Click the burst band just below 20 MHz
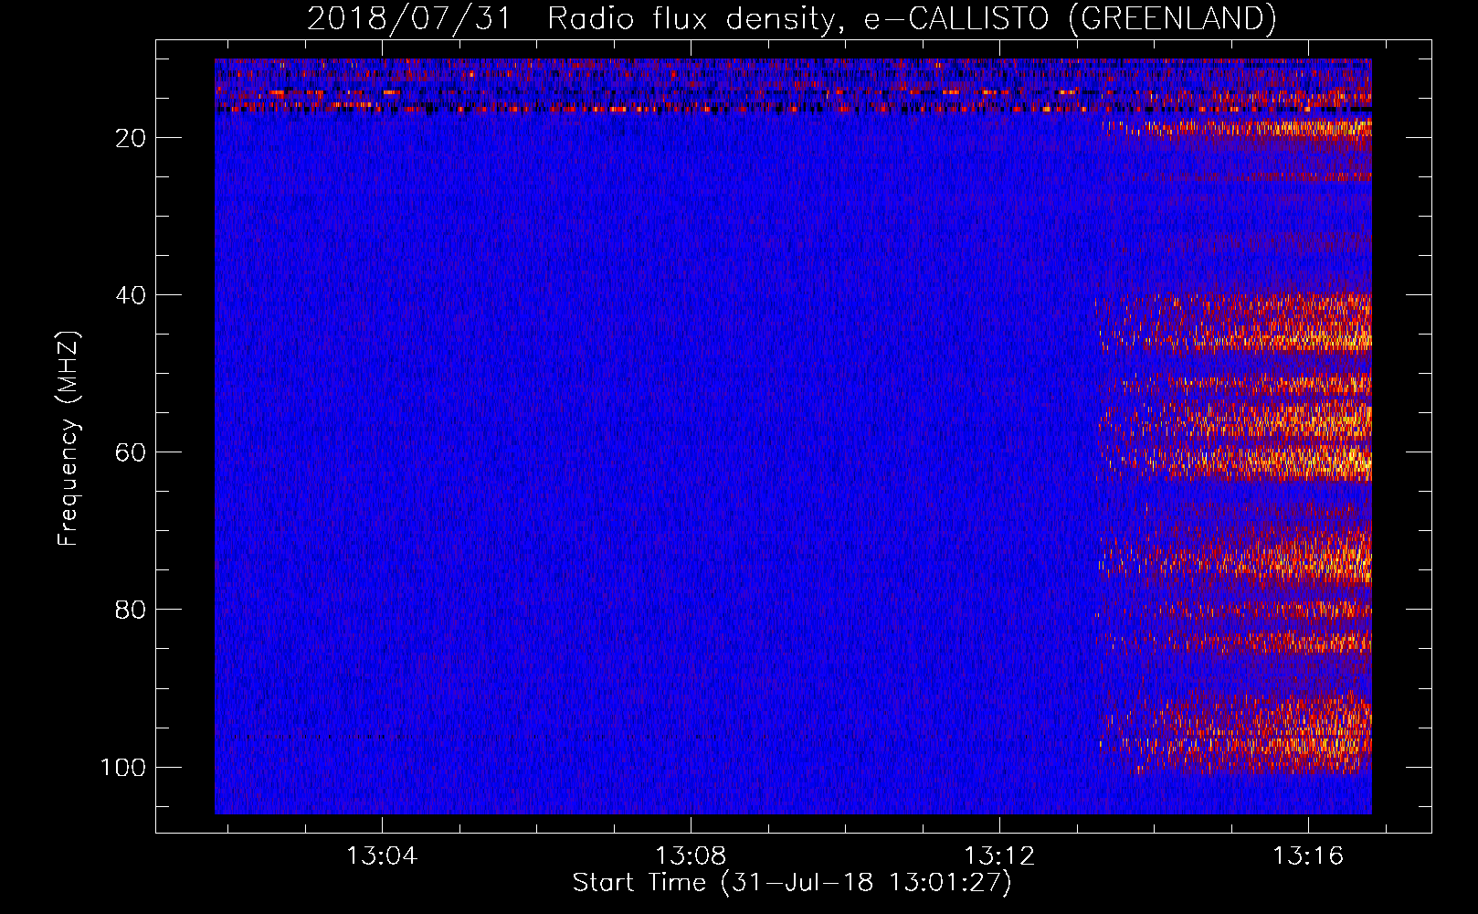1478x914 pixels. point(1238,128)
